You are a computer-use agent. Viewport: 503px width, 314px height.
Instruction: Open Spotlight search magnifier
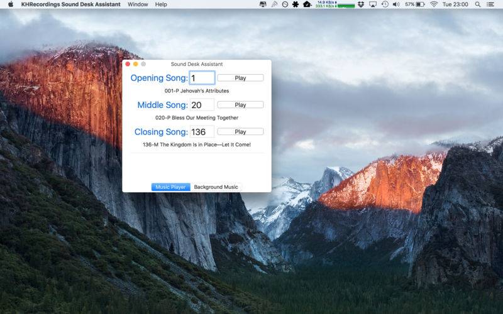pyautogui.click(x=477, y=4)
